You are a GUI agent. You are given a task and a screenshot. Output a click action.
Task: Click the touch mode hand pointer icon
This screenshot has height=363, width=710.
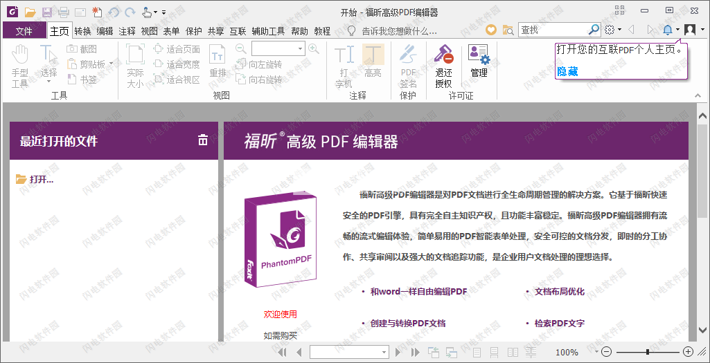pos(147,12)
